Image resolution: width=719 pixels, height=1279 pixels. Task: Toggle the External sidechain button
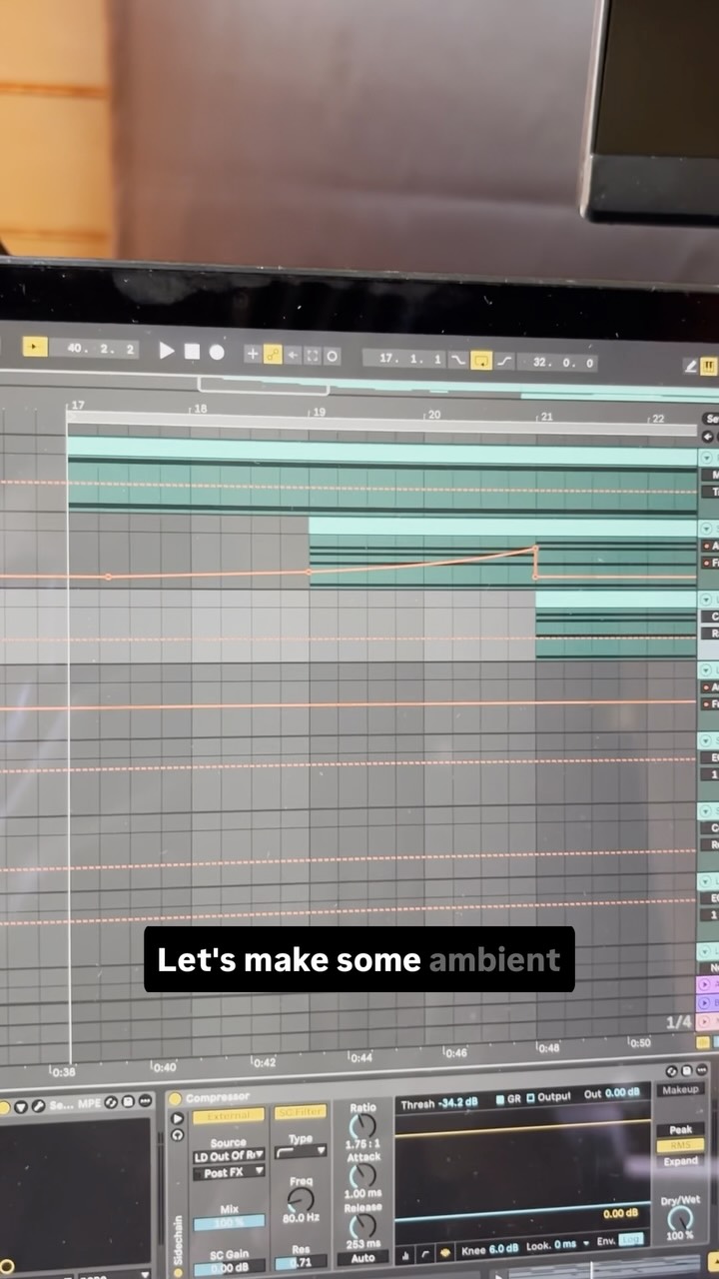click(229, 1115)
